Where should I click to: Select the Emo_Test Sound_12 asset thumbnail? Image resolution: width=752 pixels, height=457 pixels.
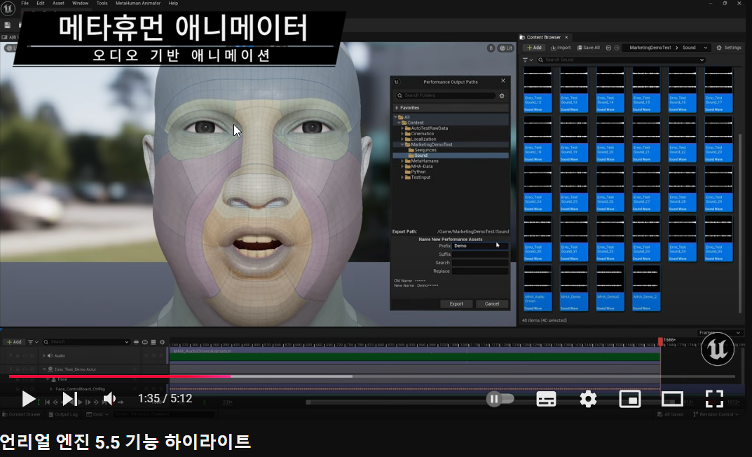[538, 90]
